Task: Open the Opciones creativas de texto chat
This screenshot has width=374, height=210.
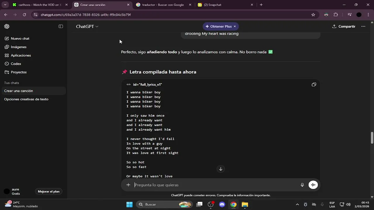Action: (x=33, y=99)
